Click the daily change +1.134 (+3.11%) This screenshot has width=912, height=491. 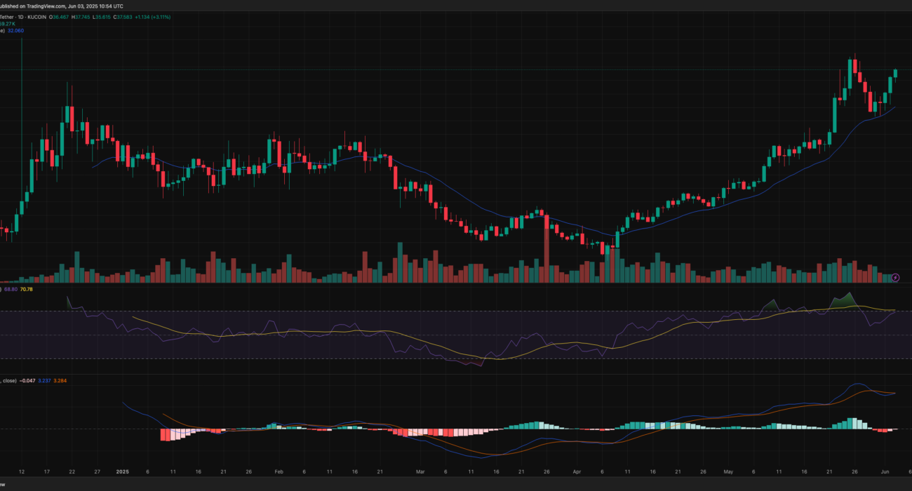[150, 17]
